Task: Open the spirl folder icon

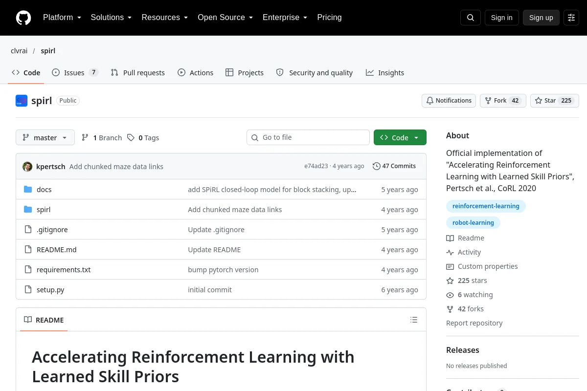Action: (28, 210)
